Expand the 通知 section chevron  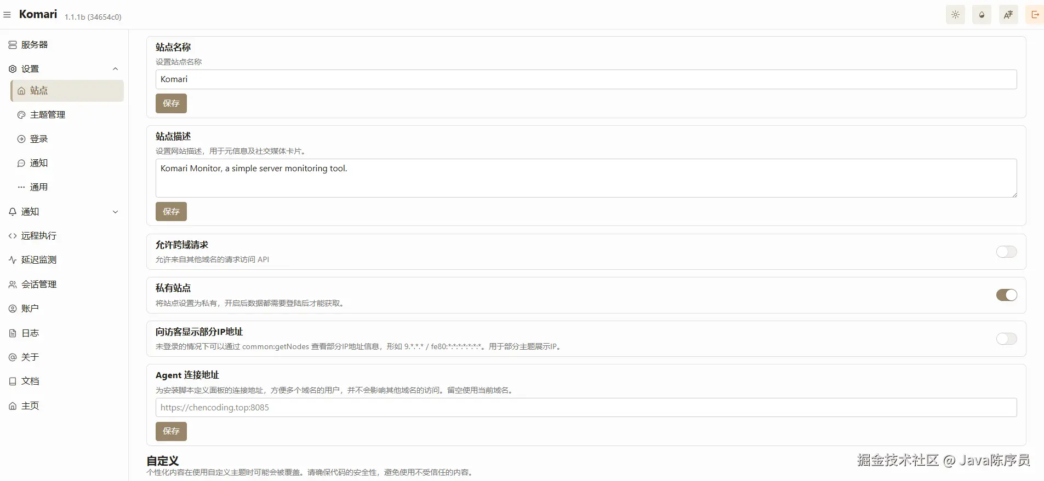coord(115,212)
